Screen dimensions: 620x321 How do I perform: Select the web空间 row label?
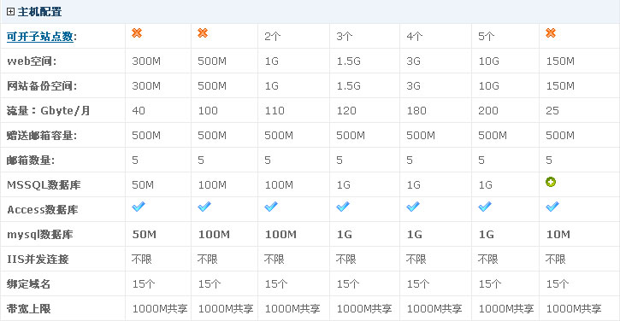pyautogui.click(x=32, y=61)
